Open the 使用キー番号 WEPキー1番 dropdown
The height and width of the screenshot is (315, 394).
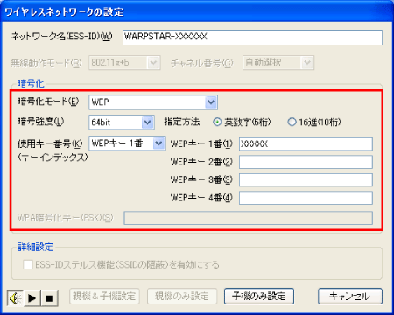point(127,143)
